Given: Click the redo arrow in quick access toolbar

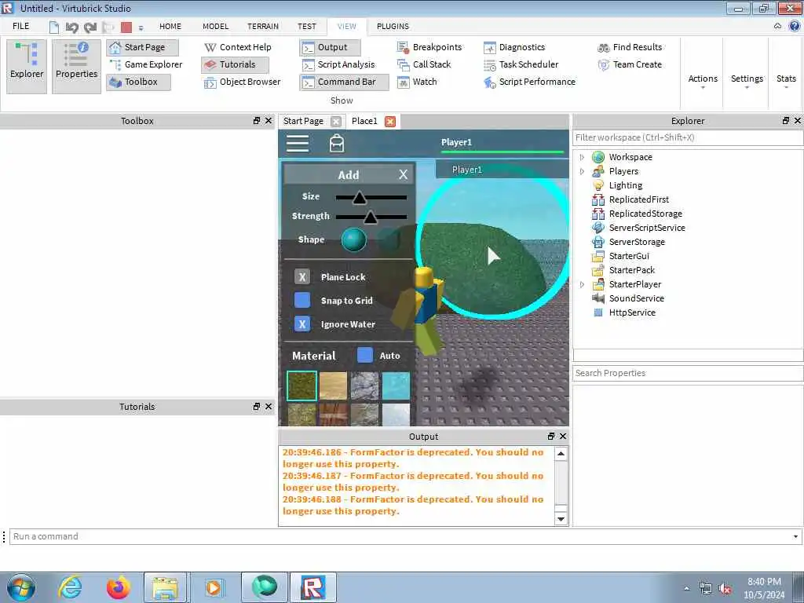Looking at the screenshot, I should 90,27.
